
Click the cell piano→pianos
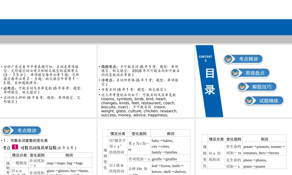point(254,167)
